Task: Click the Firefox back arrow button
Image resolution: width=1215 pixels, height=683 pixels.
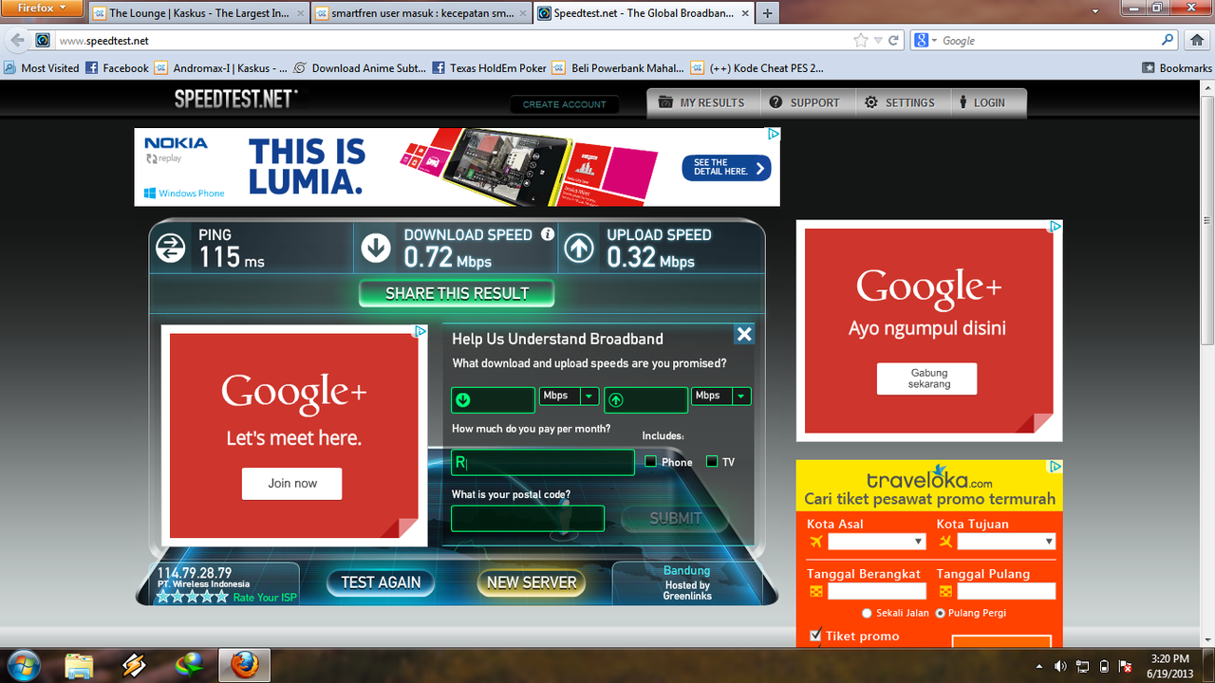Action: [17, 40]
